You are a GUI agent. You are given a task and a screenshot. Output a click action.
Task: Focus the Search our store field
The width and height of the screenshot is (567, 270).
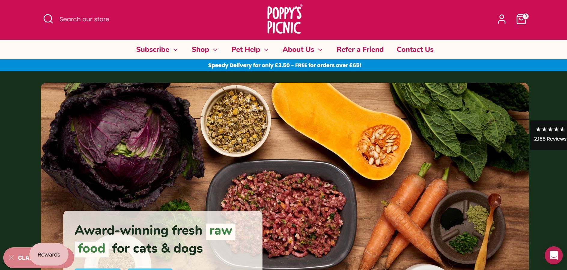click(84, 19)
